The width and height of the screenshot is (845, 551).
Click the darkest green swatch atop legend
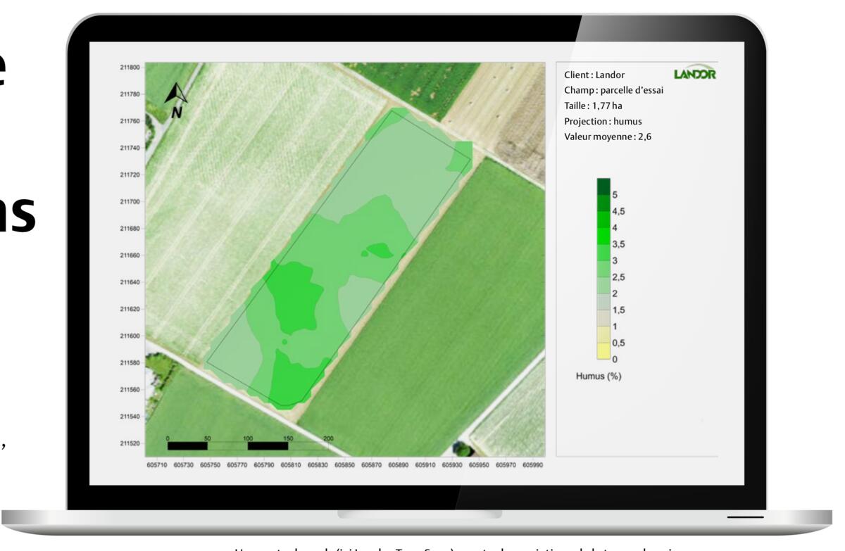tap(603, 186)
